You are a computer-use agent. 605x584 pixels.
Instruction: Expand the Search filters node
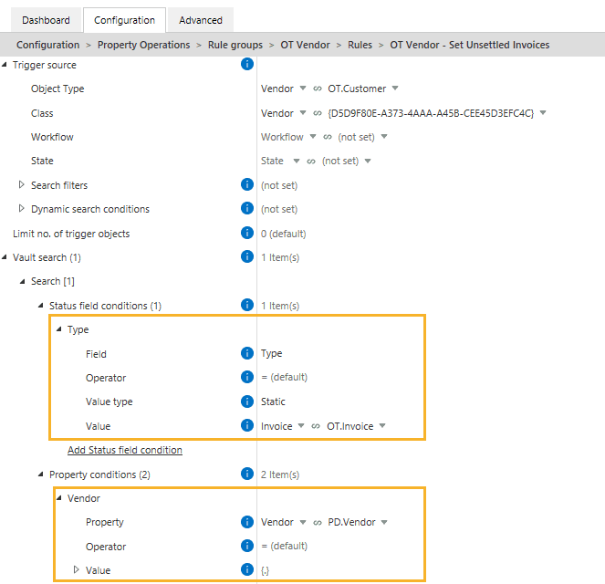point(22,184)
